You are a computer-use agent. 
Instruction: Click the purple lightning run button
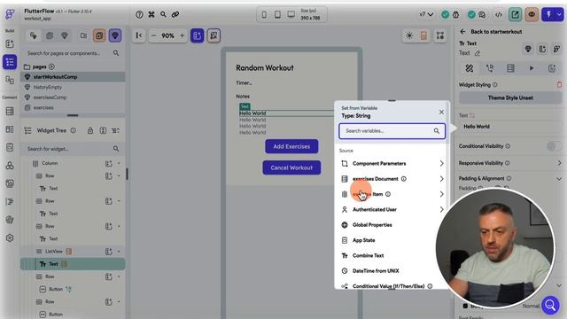[548, 14]
